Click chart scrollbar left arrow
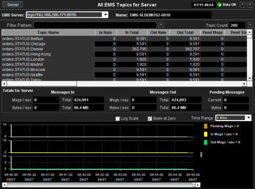Viewport: 255px width, 189px height. coord(5,185)
